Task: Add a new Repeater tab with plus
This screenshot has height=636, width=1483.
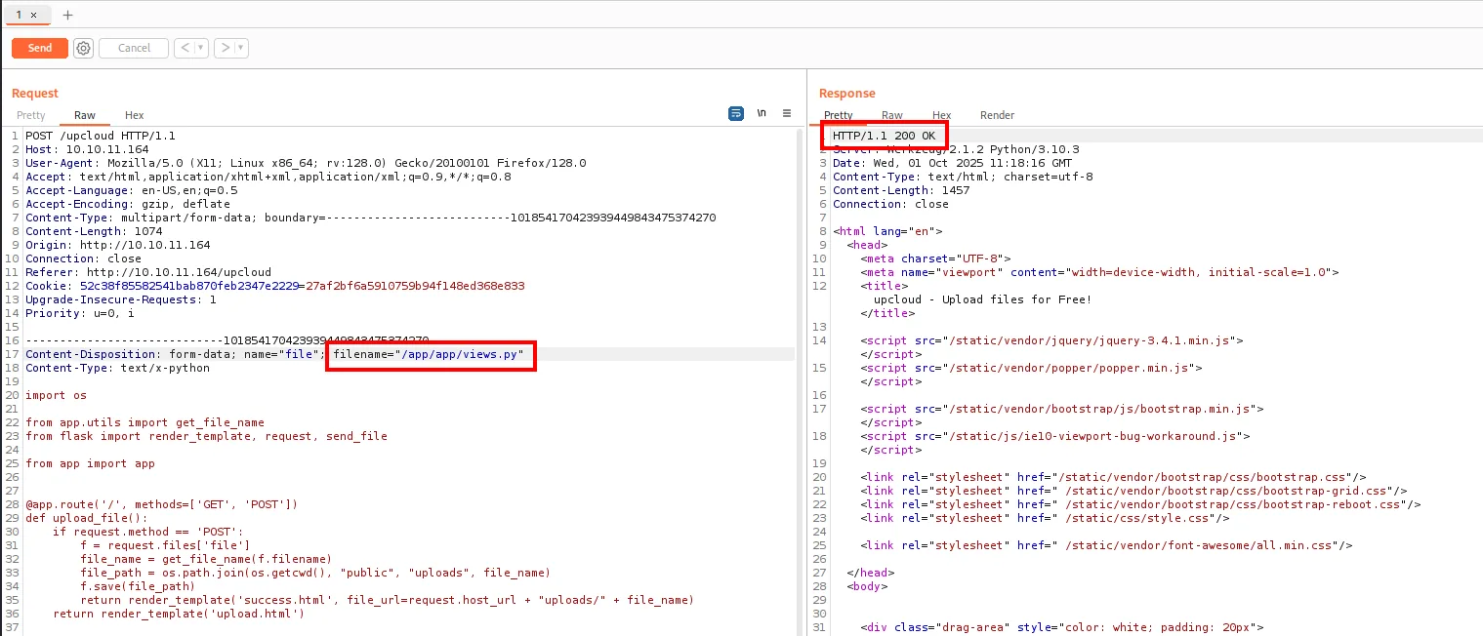Action: [x=67, y=15]
